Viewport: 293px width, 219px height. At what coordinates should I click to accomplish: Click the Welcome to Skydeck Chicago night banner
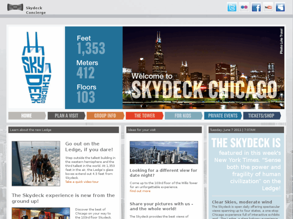204,68
